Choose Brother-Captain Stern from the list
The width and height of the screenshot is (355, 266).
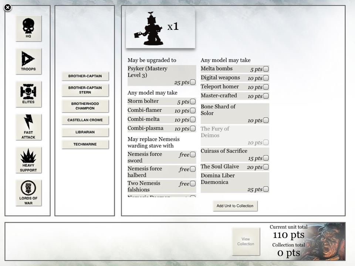point(85,90)
